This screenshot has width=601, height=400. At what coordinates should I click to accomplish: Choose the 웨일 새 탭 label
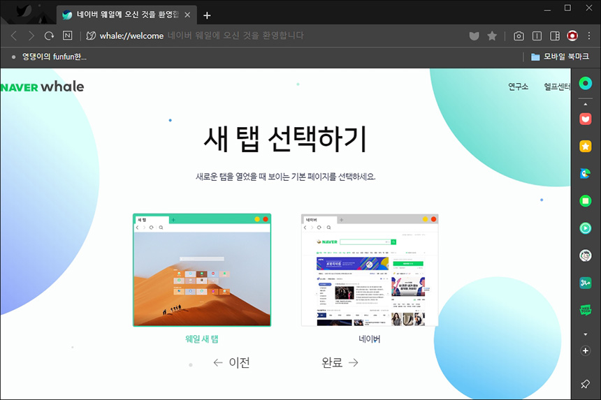point(202,339)
